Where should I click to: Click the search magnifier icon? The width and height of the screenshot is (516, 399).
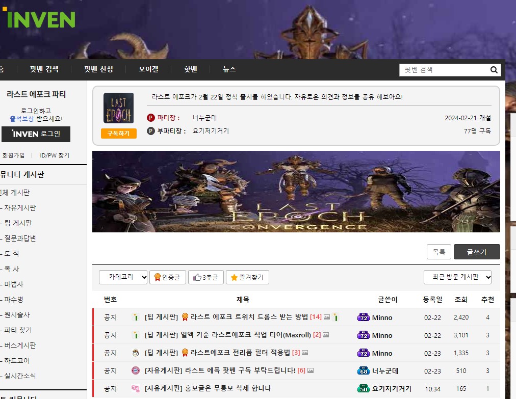click(x=494, y=70)
